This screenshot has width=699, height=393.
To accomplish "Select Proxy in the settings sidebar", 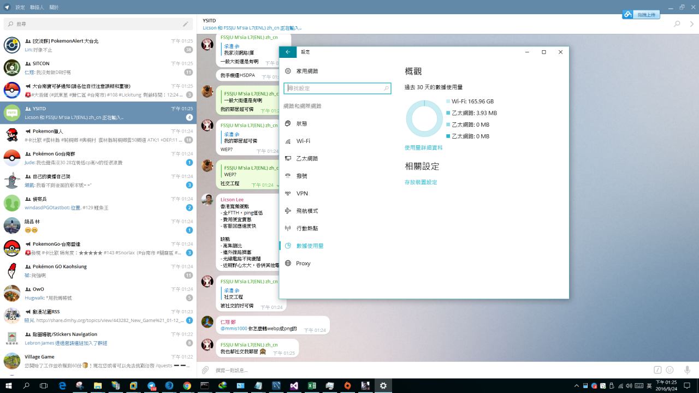I will pyautogui.click(x=303, y=263).
